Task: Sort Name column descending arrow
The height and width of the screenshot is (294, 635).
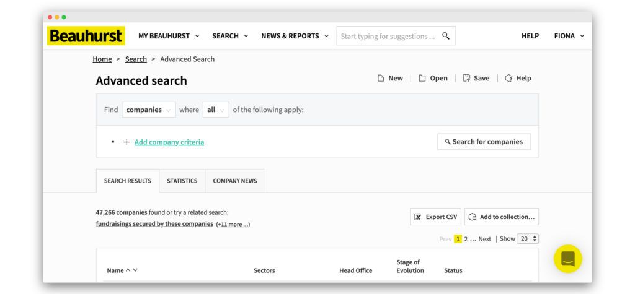Action: (x=135, y=270)
